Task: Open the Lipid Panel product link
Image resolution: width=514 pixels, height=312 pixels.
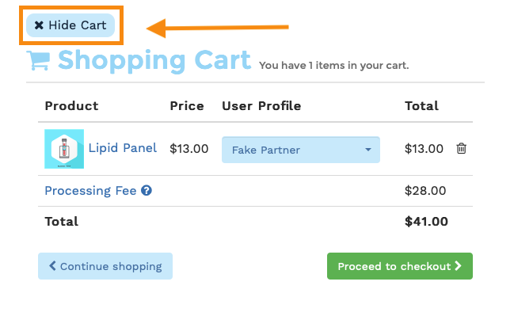Action: (123, 148)
